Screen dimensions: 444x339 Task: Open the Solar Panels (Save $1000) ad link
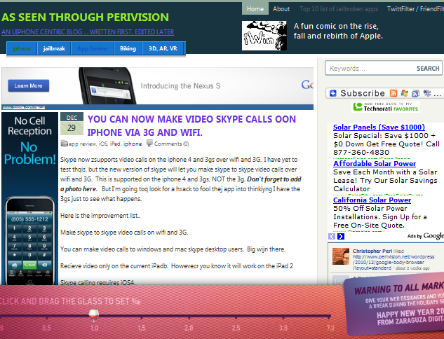[379, 127]
